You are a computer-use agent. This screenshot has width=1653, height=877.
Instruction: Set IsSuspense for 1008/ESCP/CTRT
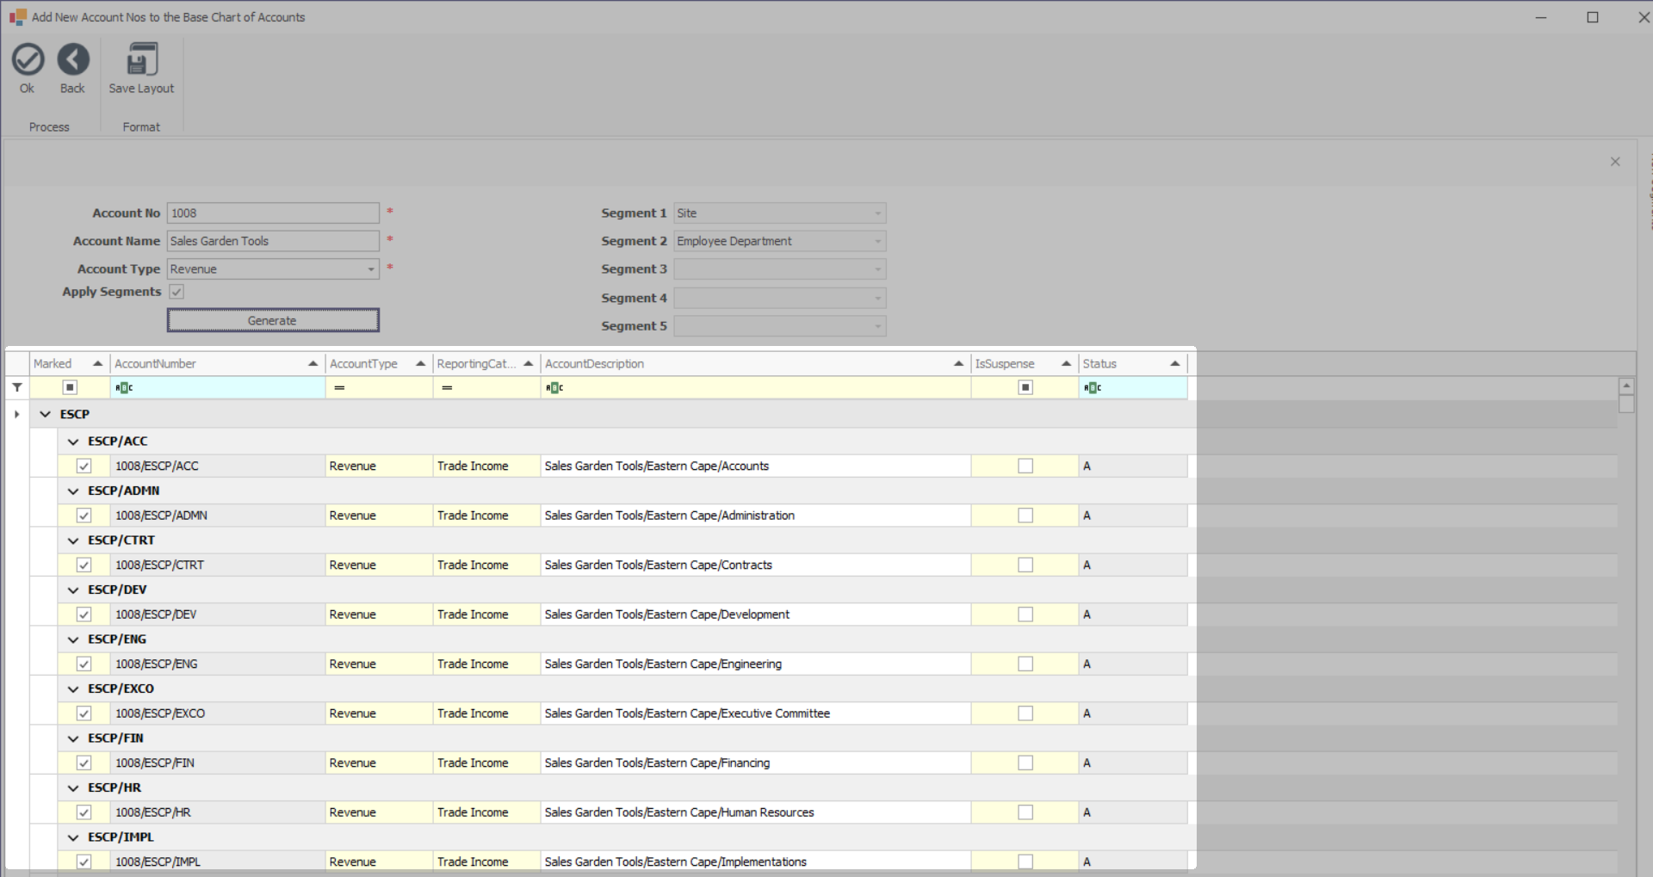point(1025,565)
